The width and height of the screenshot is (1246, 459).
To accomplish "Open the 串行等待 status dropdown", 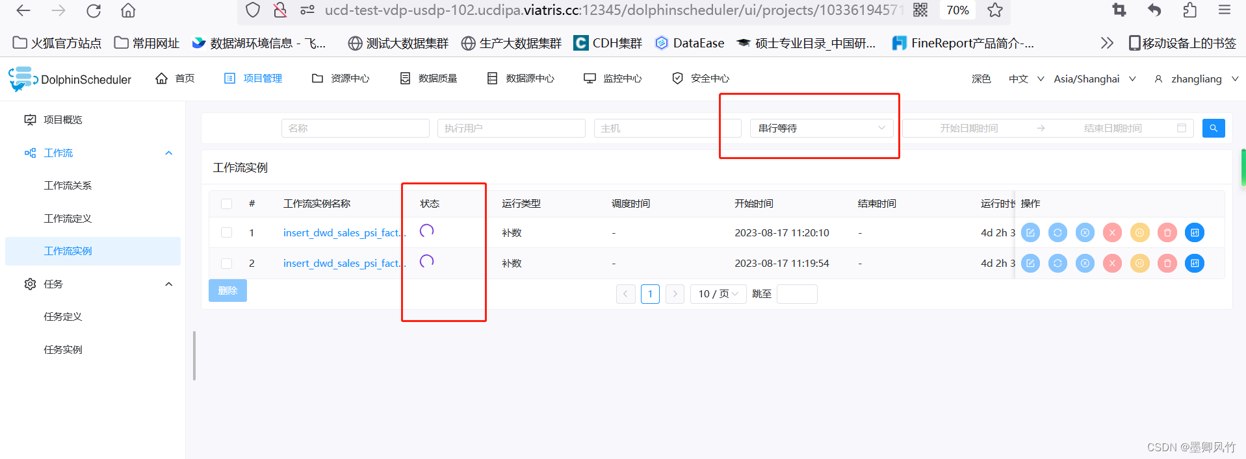I will click(822, 128).
